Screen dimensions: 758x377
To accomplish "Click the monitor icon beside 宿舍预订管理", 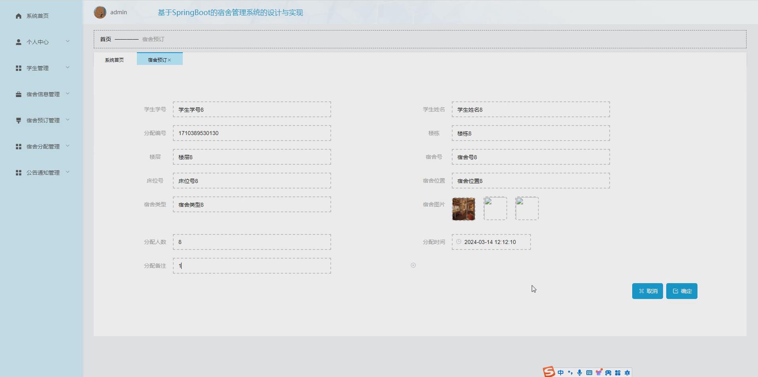I will pos(18,120).
